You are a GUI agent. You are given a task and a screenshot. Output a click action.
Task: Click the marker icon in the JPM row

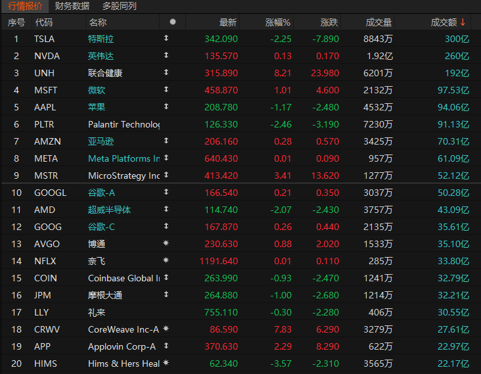click(x=166, y=295)
